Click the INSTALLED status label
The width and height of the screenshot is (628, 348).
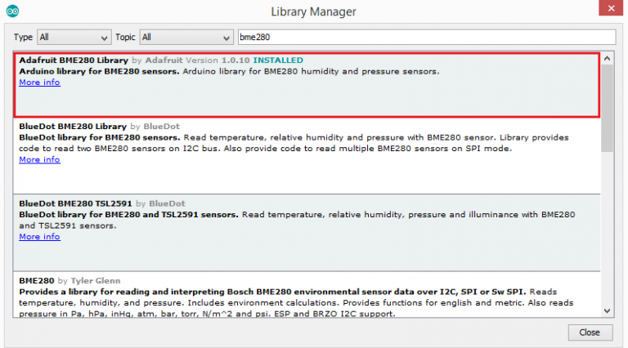coord(278,60)
